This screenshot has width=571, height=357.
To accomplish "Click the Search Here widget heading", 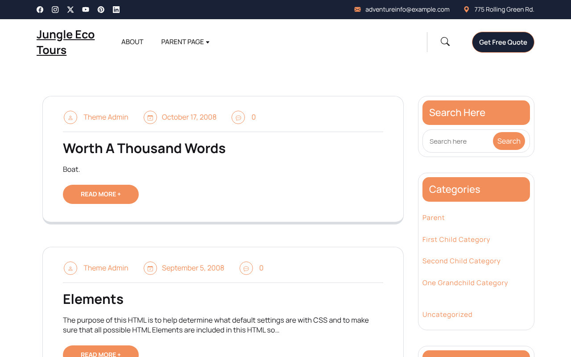I will pyautogui.click(x=476, y=112).
